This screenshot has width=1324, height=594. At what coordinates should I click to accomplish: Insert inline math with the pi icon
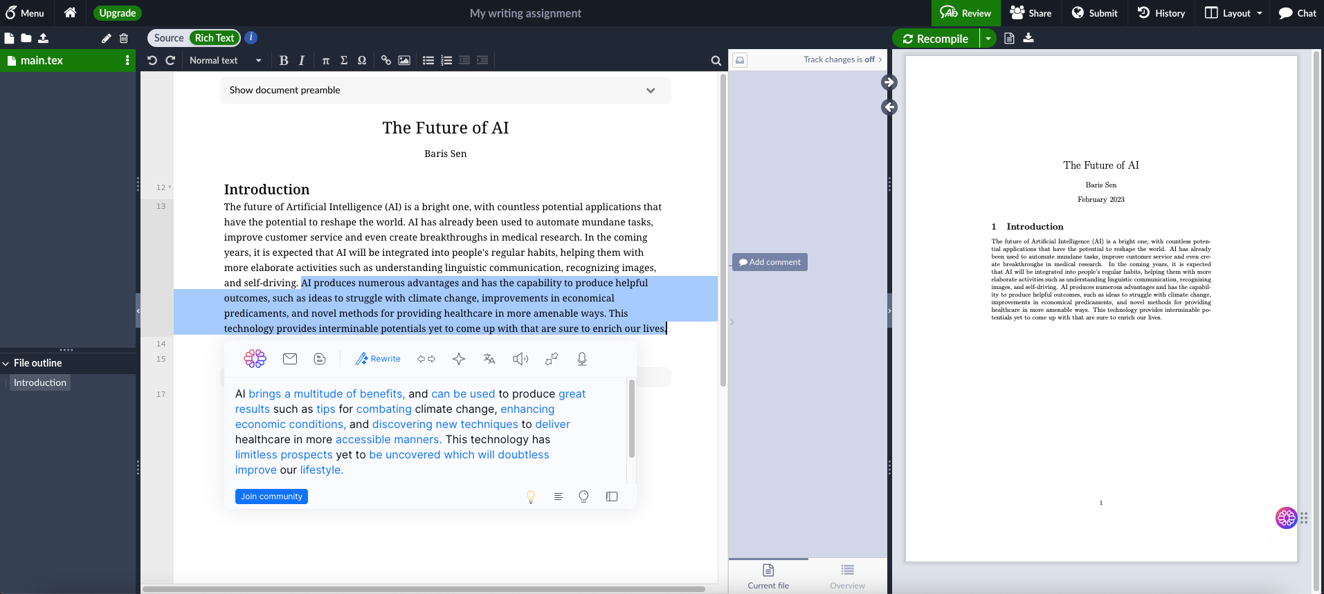tap(326, 60)
